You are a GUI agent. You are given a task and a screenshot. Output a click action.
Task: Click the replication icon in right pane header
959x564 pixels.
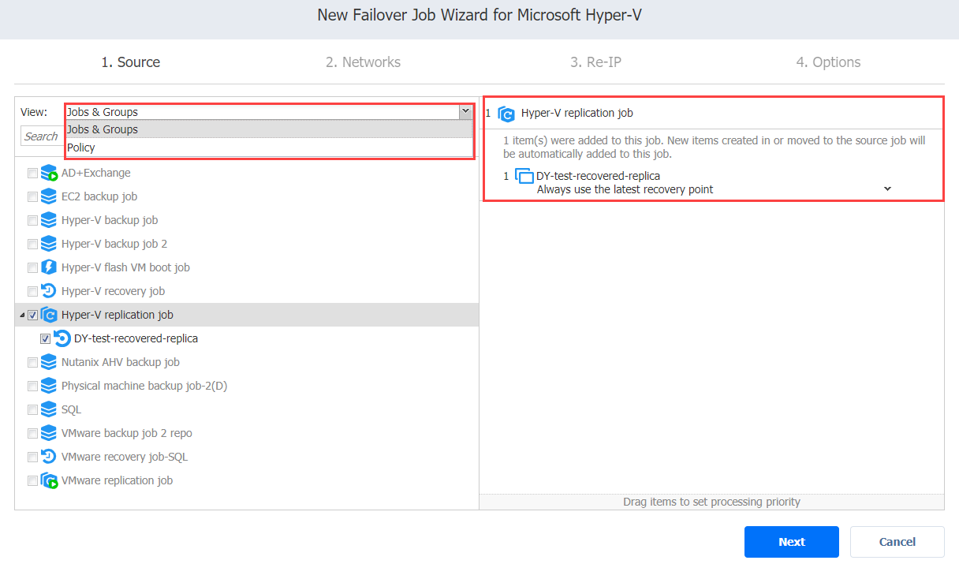pos(506,114)
